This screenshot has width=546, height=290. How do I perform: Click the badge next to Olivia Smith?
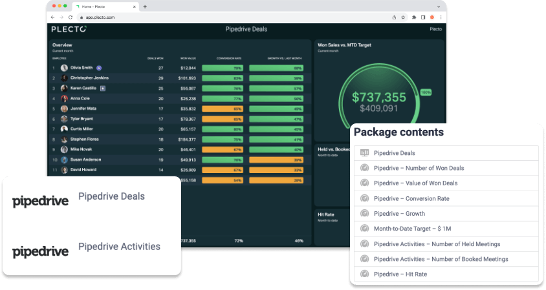pos(99,68)
